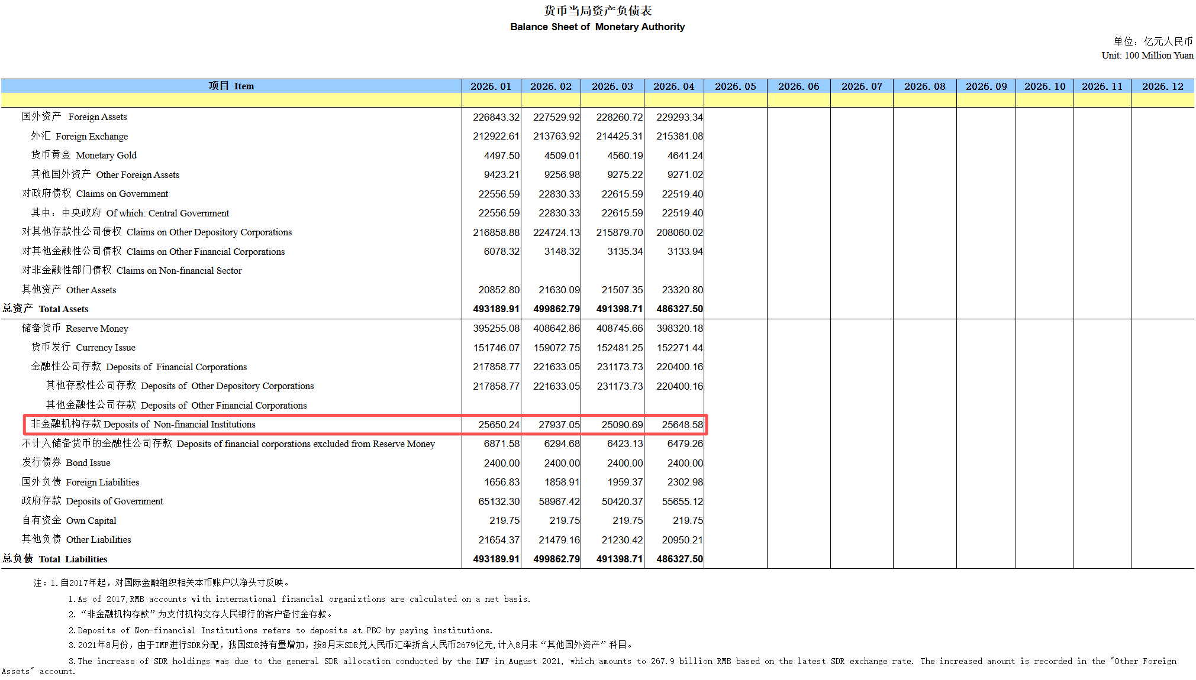Image resolution: width=1196 pixels, height=680 pixels.
Task: Select Deposits of Government value for 2026.03
Action: point(622,501)
